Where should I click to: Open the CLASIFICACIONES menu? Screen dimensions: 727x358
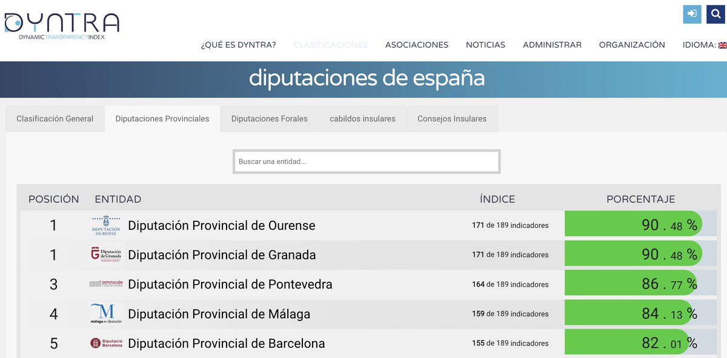click(330, 45)
